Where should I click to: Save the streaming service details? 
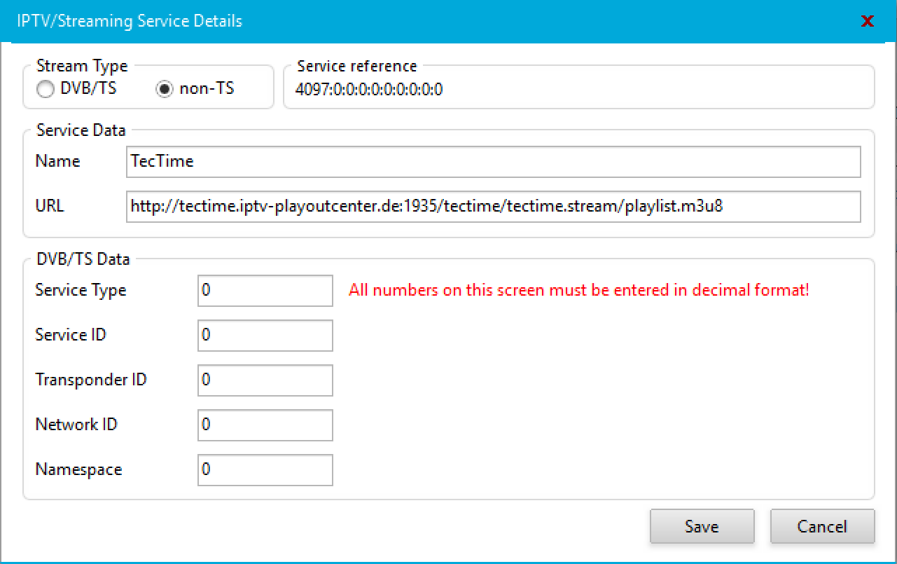tap(702, 526)
